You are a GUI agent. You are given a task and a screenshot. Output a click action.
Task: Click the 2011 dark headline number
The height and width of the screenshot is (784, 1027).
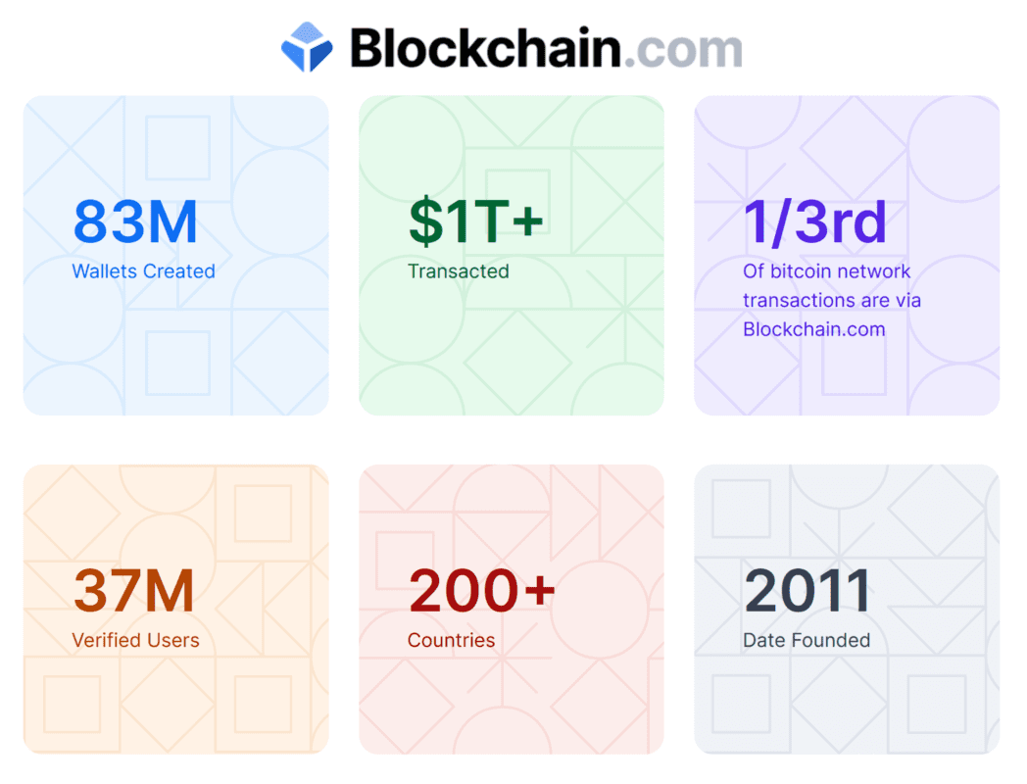point(807,591)
